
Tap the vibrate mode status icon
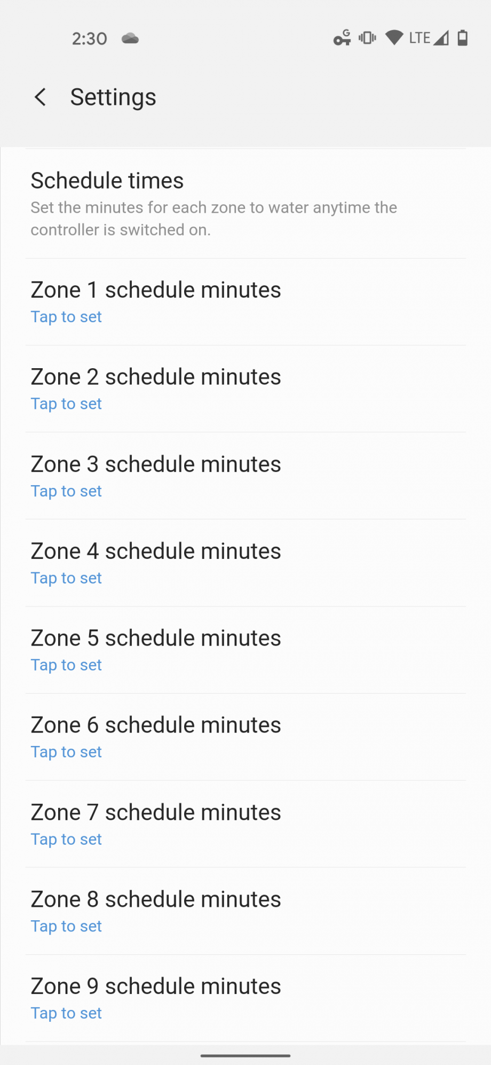pos(367,38)
